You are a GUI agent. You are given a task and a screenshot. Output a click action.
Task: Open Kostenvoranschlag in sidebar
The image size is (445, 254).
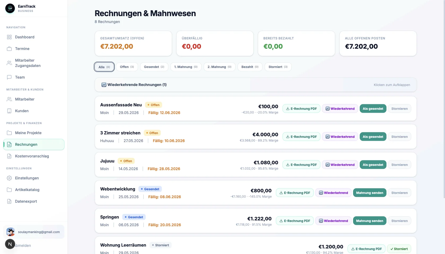pyautogui.click(x=34, y=156)
